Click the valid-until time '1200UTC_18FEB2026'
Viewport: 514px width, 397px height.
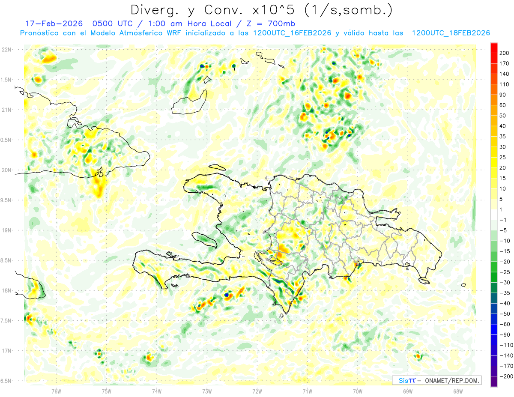click(x=451, y=33)
